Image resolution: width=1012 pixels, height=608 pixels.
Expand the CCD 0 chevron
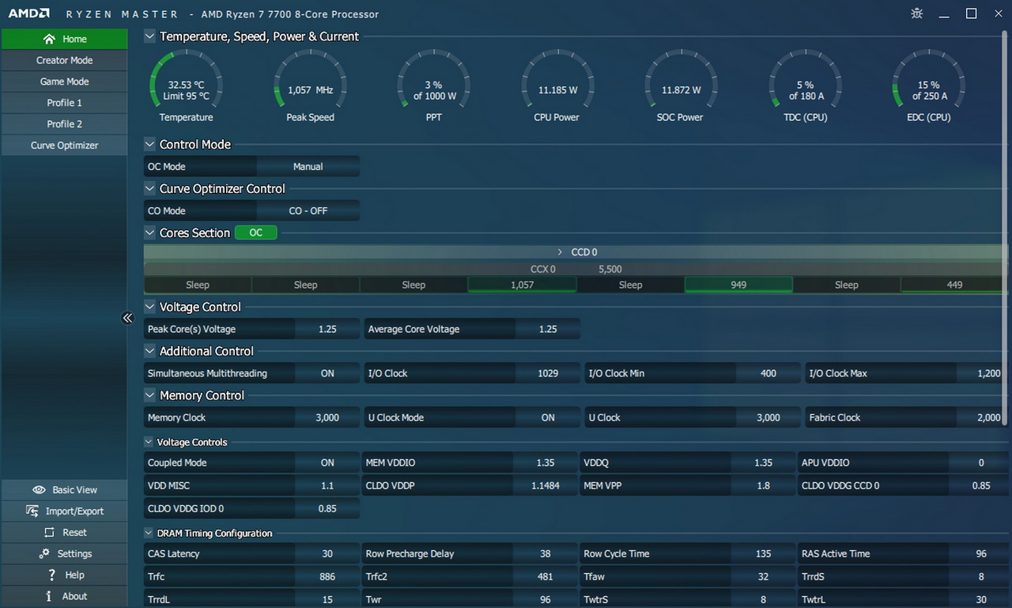click(x=560, y=252)
